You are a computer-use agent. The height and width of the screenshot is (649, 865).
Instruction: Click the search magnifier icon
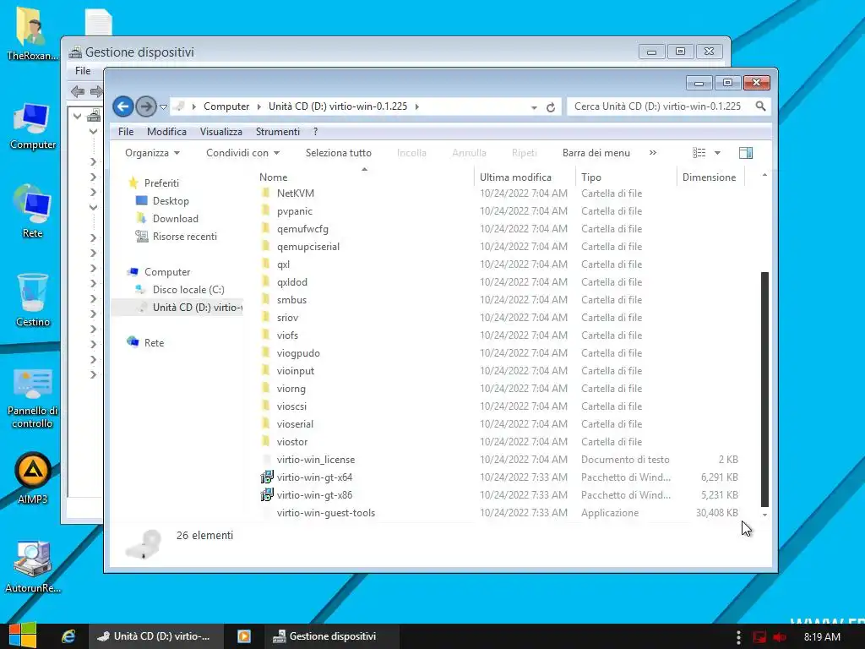click(x=760, y=106)
